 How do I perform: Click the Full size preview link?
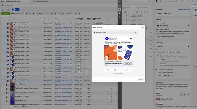tap(118, 74)
